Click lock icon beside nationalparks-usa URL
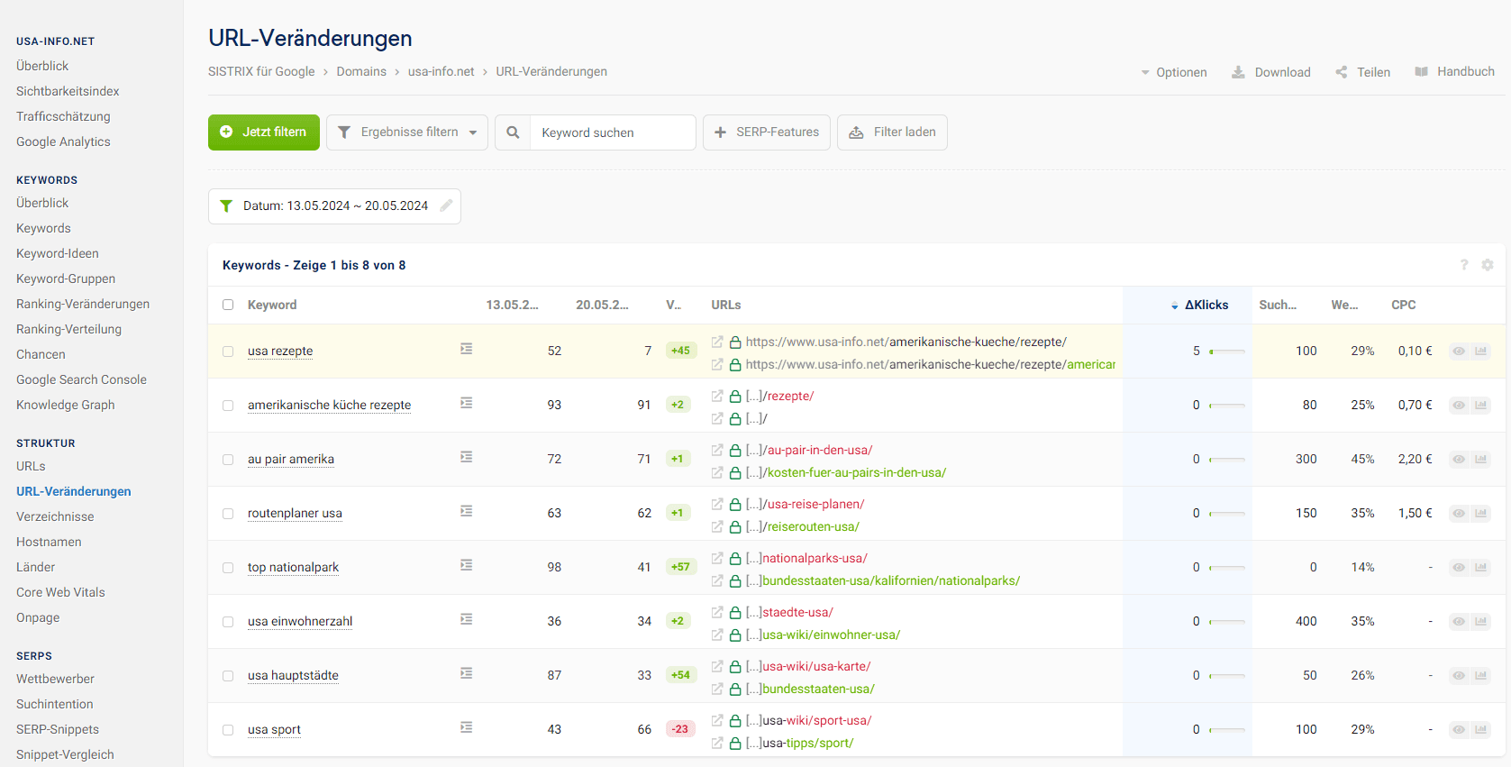The image size is (1511, 767). 735,559
